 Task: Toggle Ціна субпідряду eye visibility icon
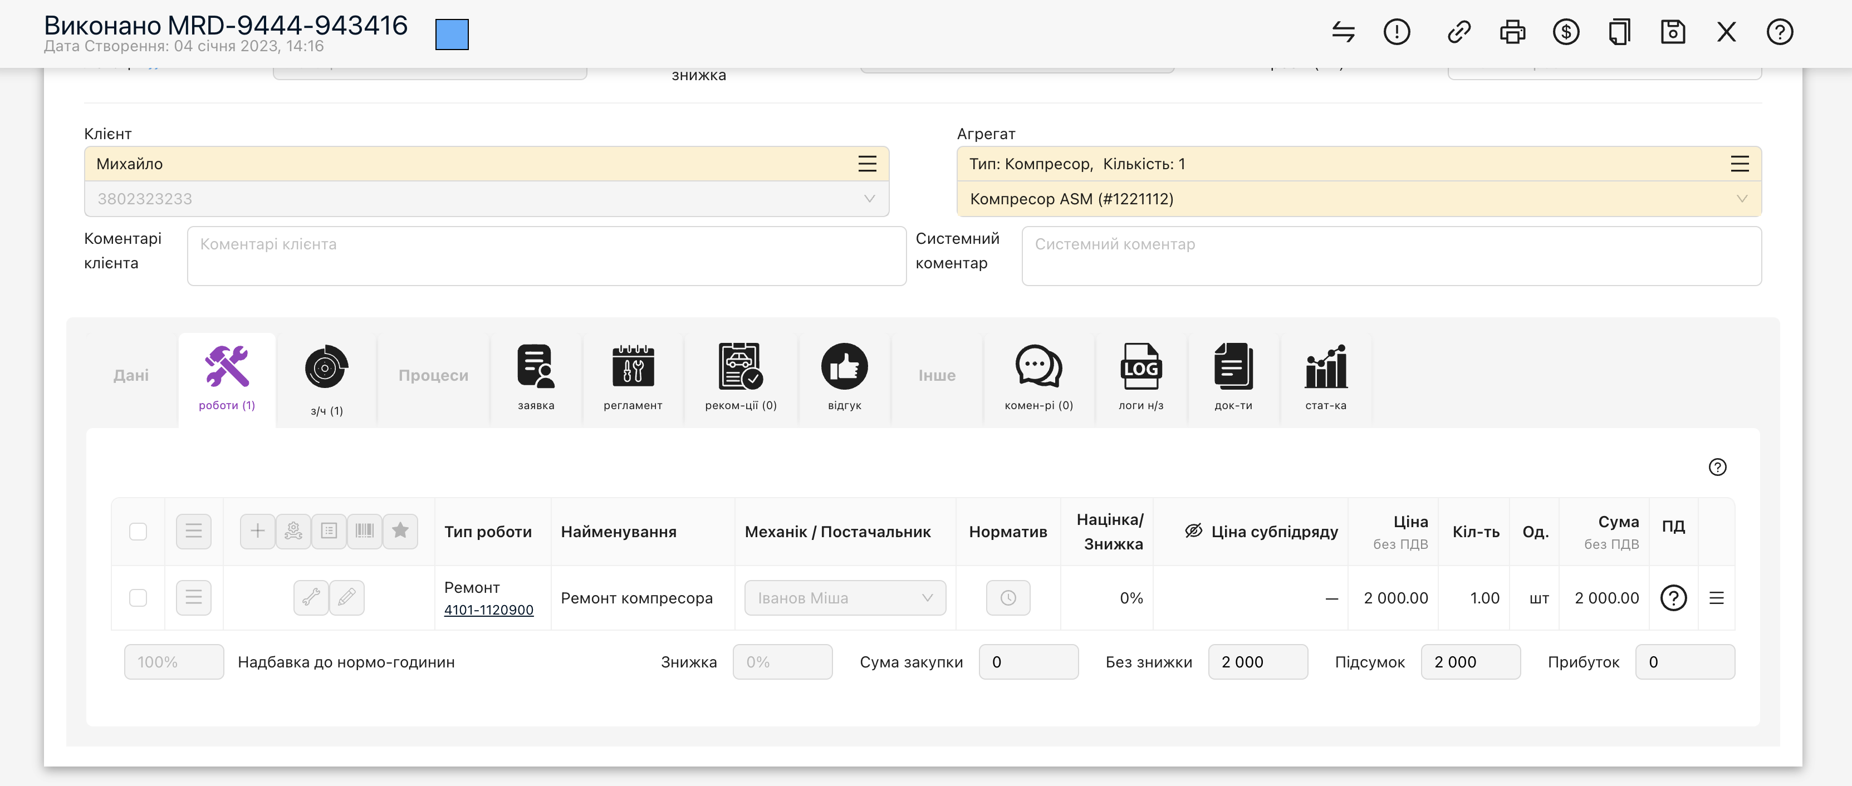click(x=1193, y=531)
